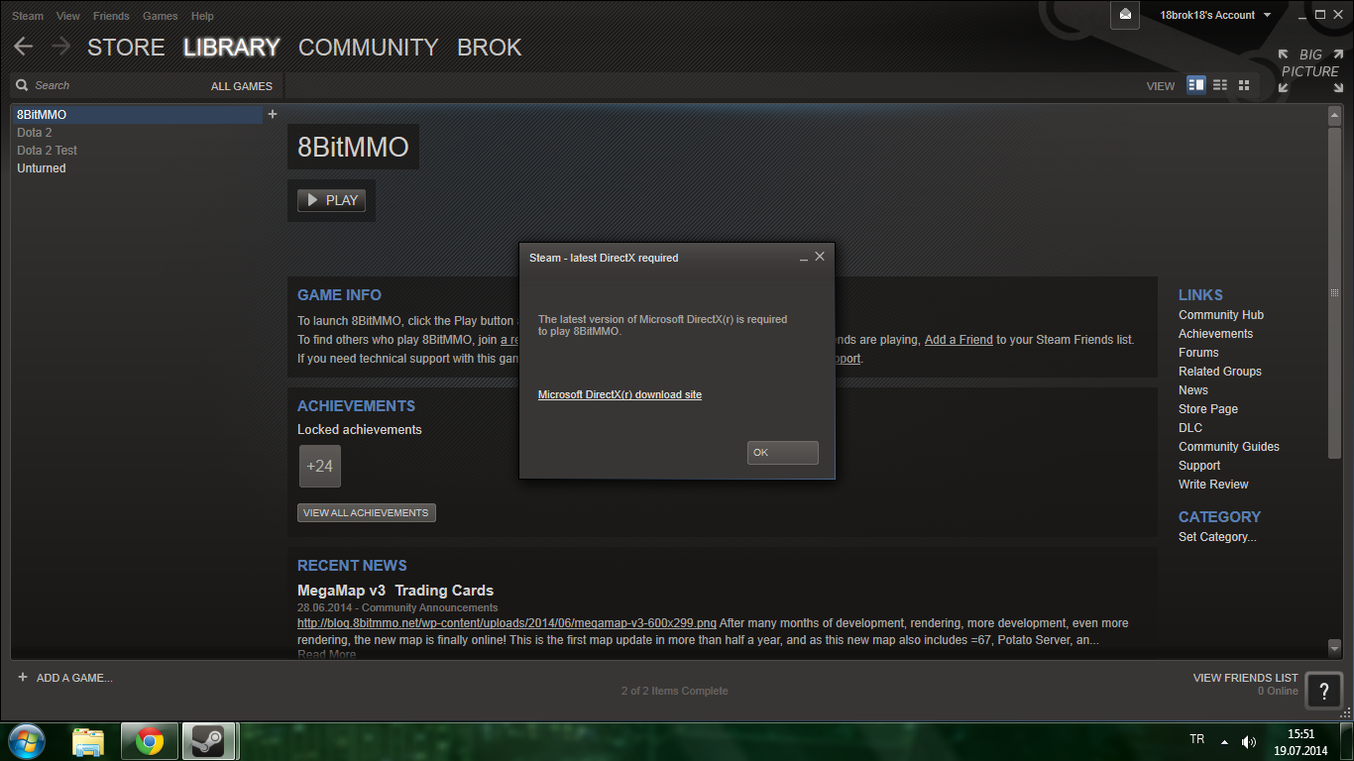
Task: Open the inbox envelope icon
Action: click(x=1125, y=15)
